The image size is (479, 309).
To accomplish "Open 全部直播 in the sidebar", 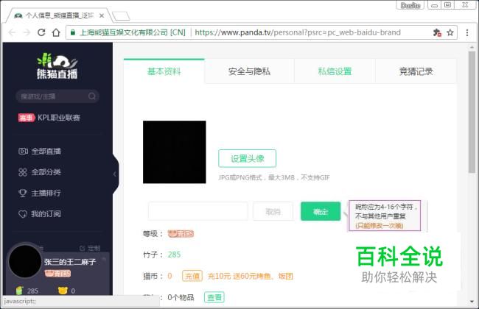I will coord(40,151).
